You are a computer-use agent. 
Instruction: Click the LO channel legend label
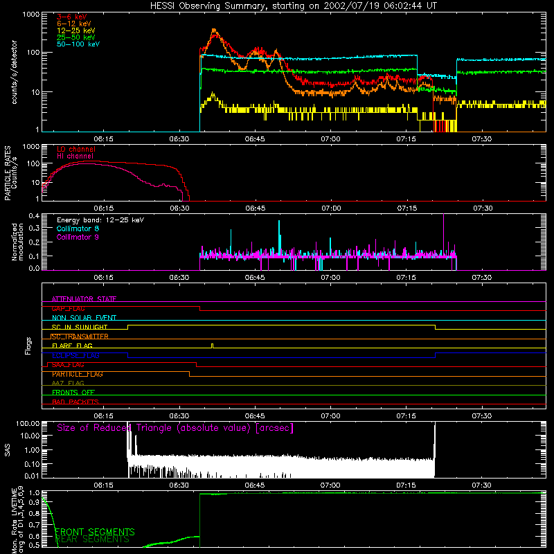(76, 149)
